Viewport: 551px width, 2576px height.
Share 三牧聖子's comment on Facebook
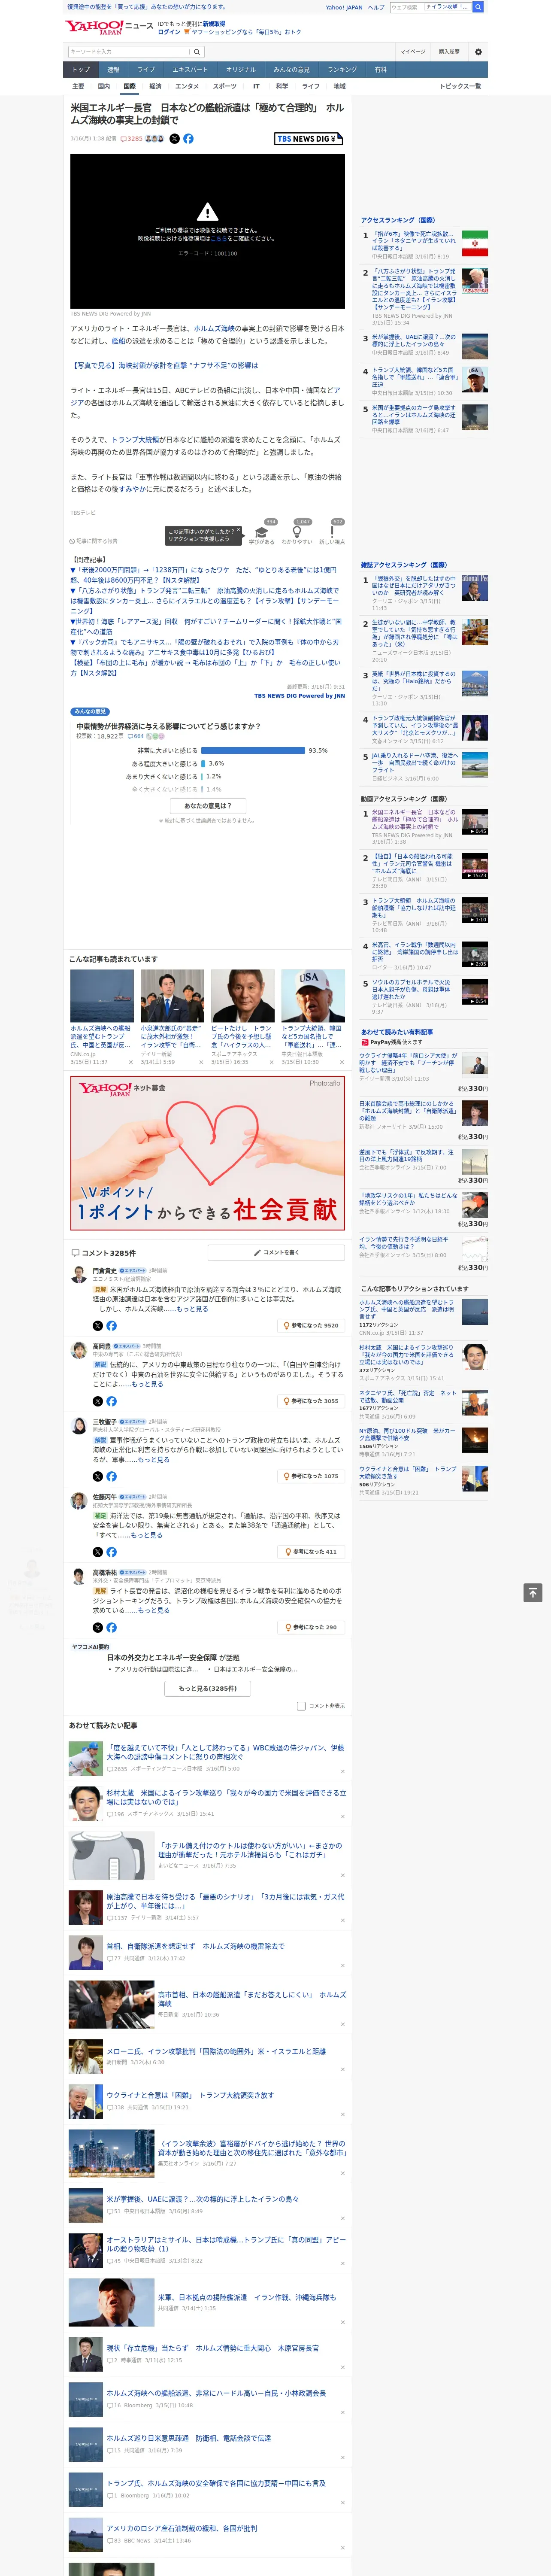[x=111, y=1476]
